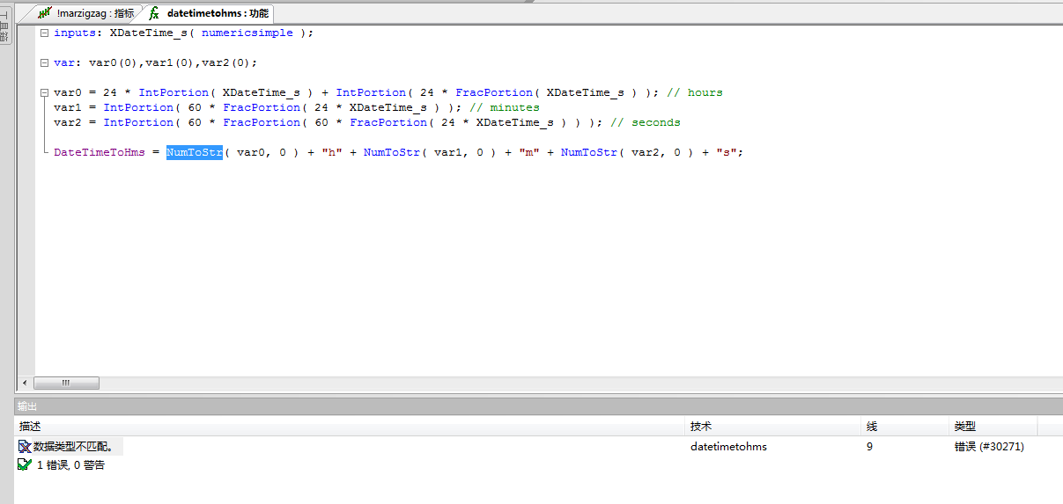
Task: Click the "s" string literal
Action: point(727,152)
